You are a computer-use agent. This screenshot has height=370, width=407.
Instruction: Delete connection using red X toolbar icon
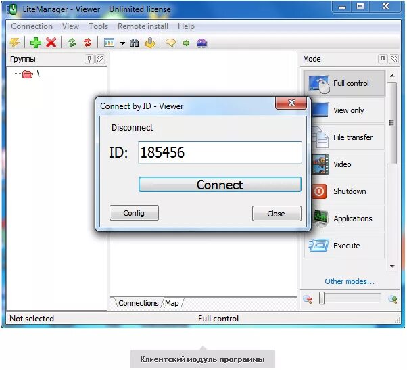[51, 43]
